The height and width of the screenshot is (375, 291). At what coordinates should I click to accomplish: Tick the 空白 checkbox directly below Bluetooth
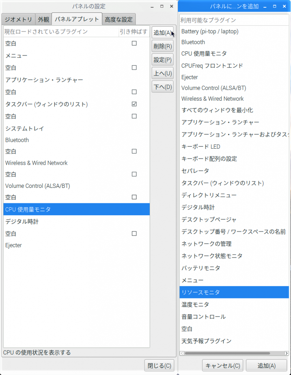(134, 151)
